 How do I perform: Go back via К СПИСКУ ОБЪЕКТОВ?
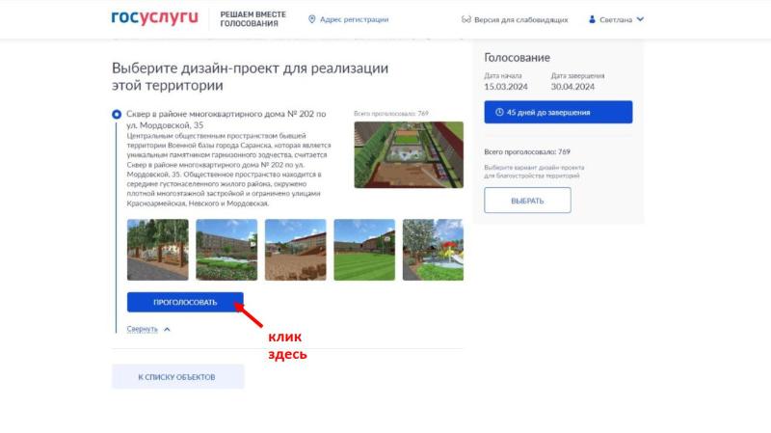pos(177,377)
